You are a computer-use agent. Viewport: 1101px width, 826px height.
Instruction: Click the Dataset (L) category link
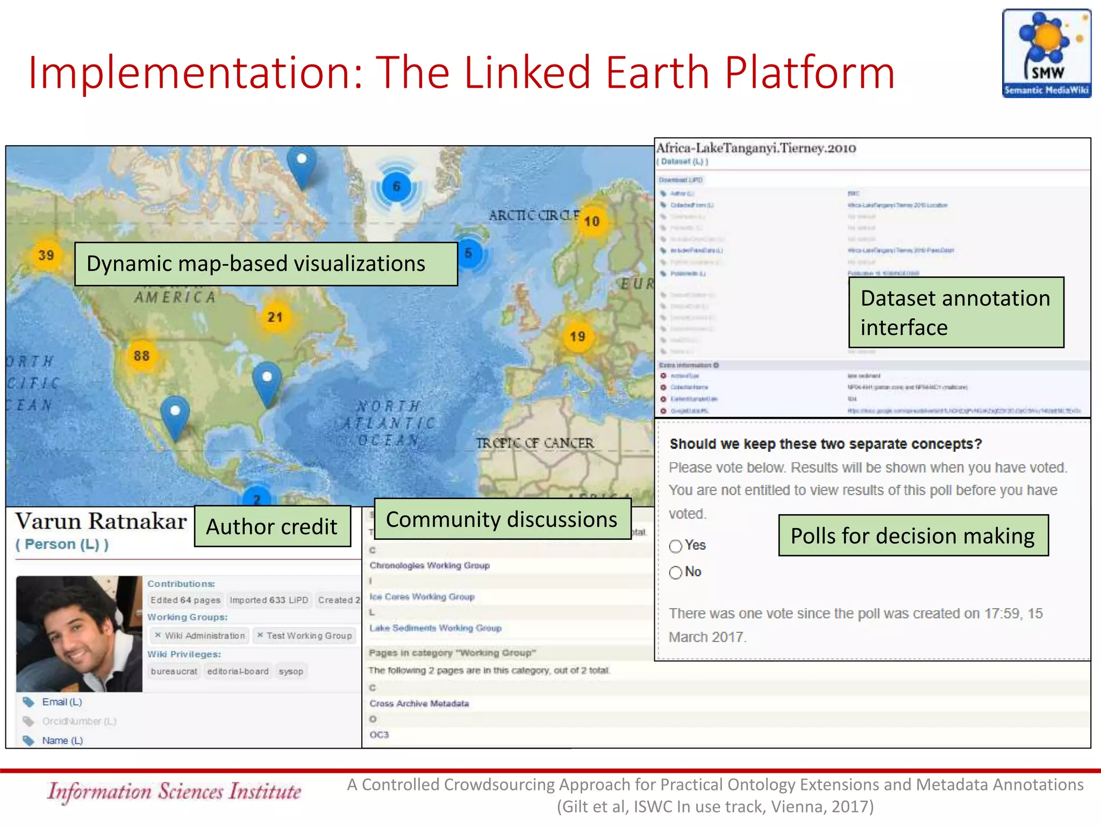pos(682,161)
